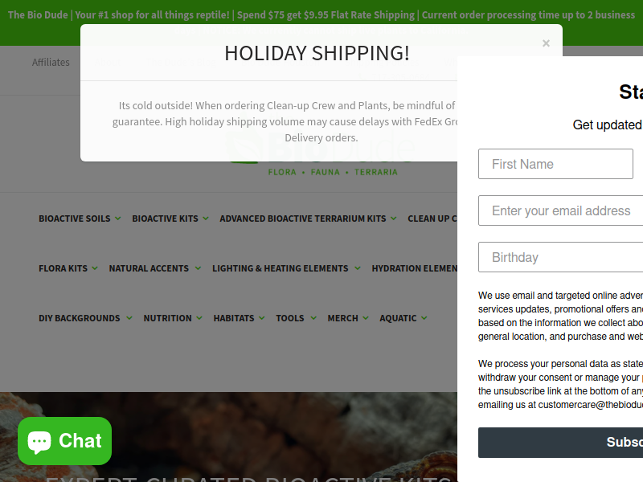Open the Merch menu
This screenshot has height=482, width=643.
pyautogui.click(x=343, y=318)
